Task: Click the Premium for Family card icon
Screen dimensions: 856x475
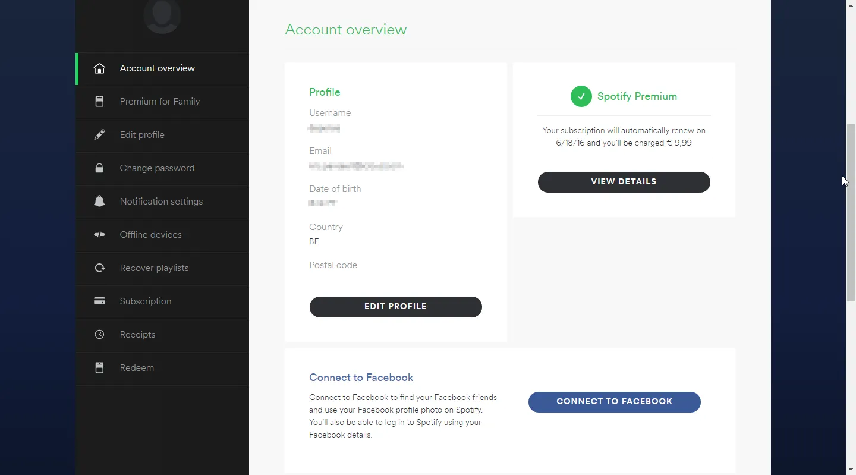Action: [99, 102]
